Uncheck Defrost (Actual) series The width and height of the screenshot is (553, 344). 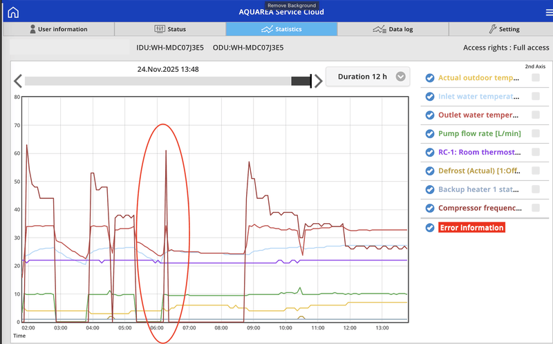click(429, 171)
